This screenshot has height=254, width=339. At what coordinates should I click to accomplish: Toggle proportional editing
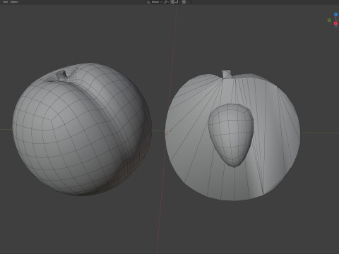[x=184, y=2]
